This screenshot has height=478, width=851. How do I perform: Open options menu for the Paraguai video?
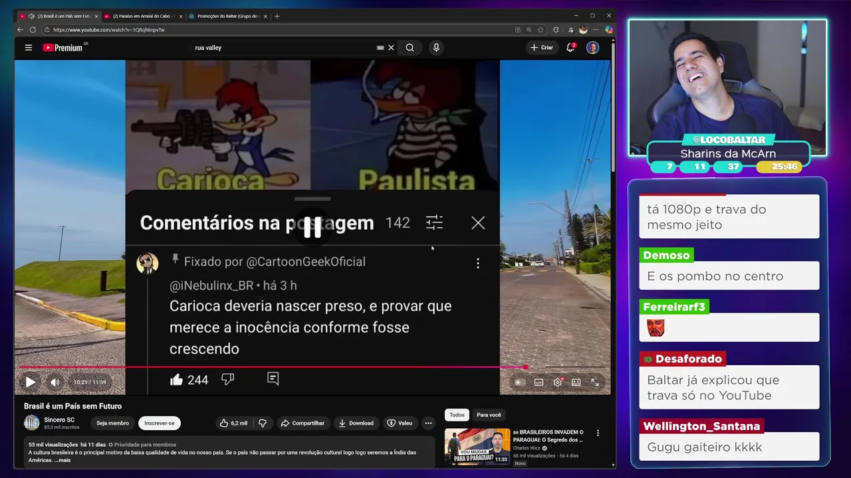point(598,433)
